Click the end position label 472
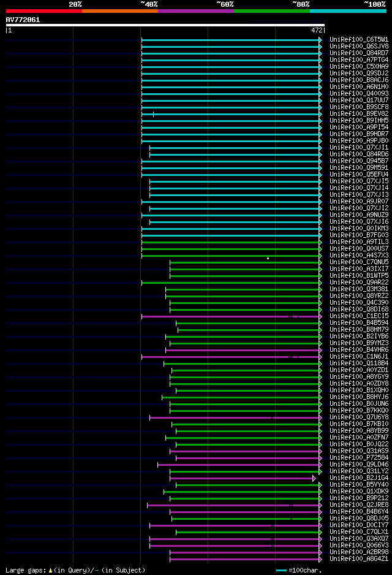 point(317,31)
